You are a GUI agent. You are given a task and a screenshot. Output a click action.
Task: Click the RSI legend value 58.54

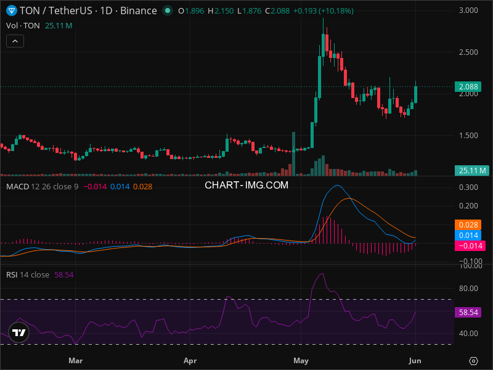[x=64, y=274]
